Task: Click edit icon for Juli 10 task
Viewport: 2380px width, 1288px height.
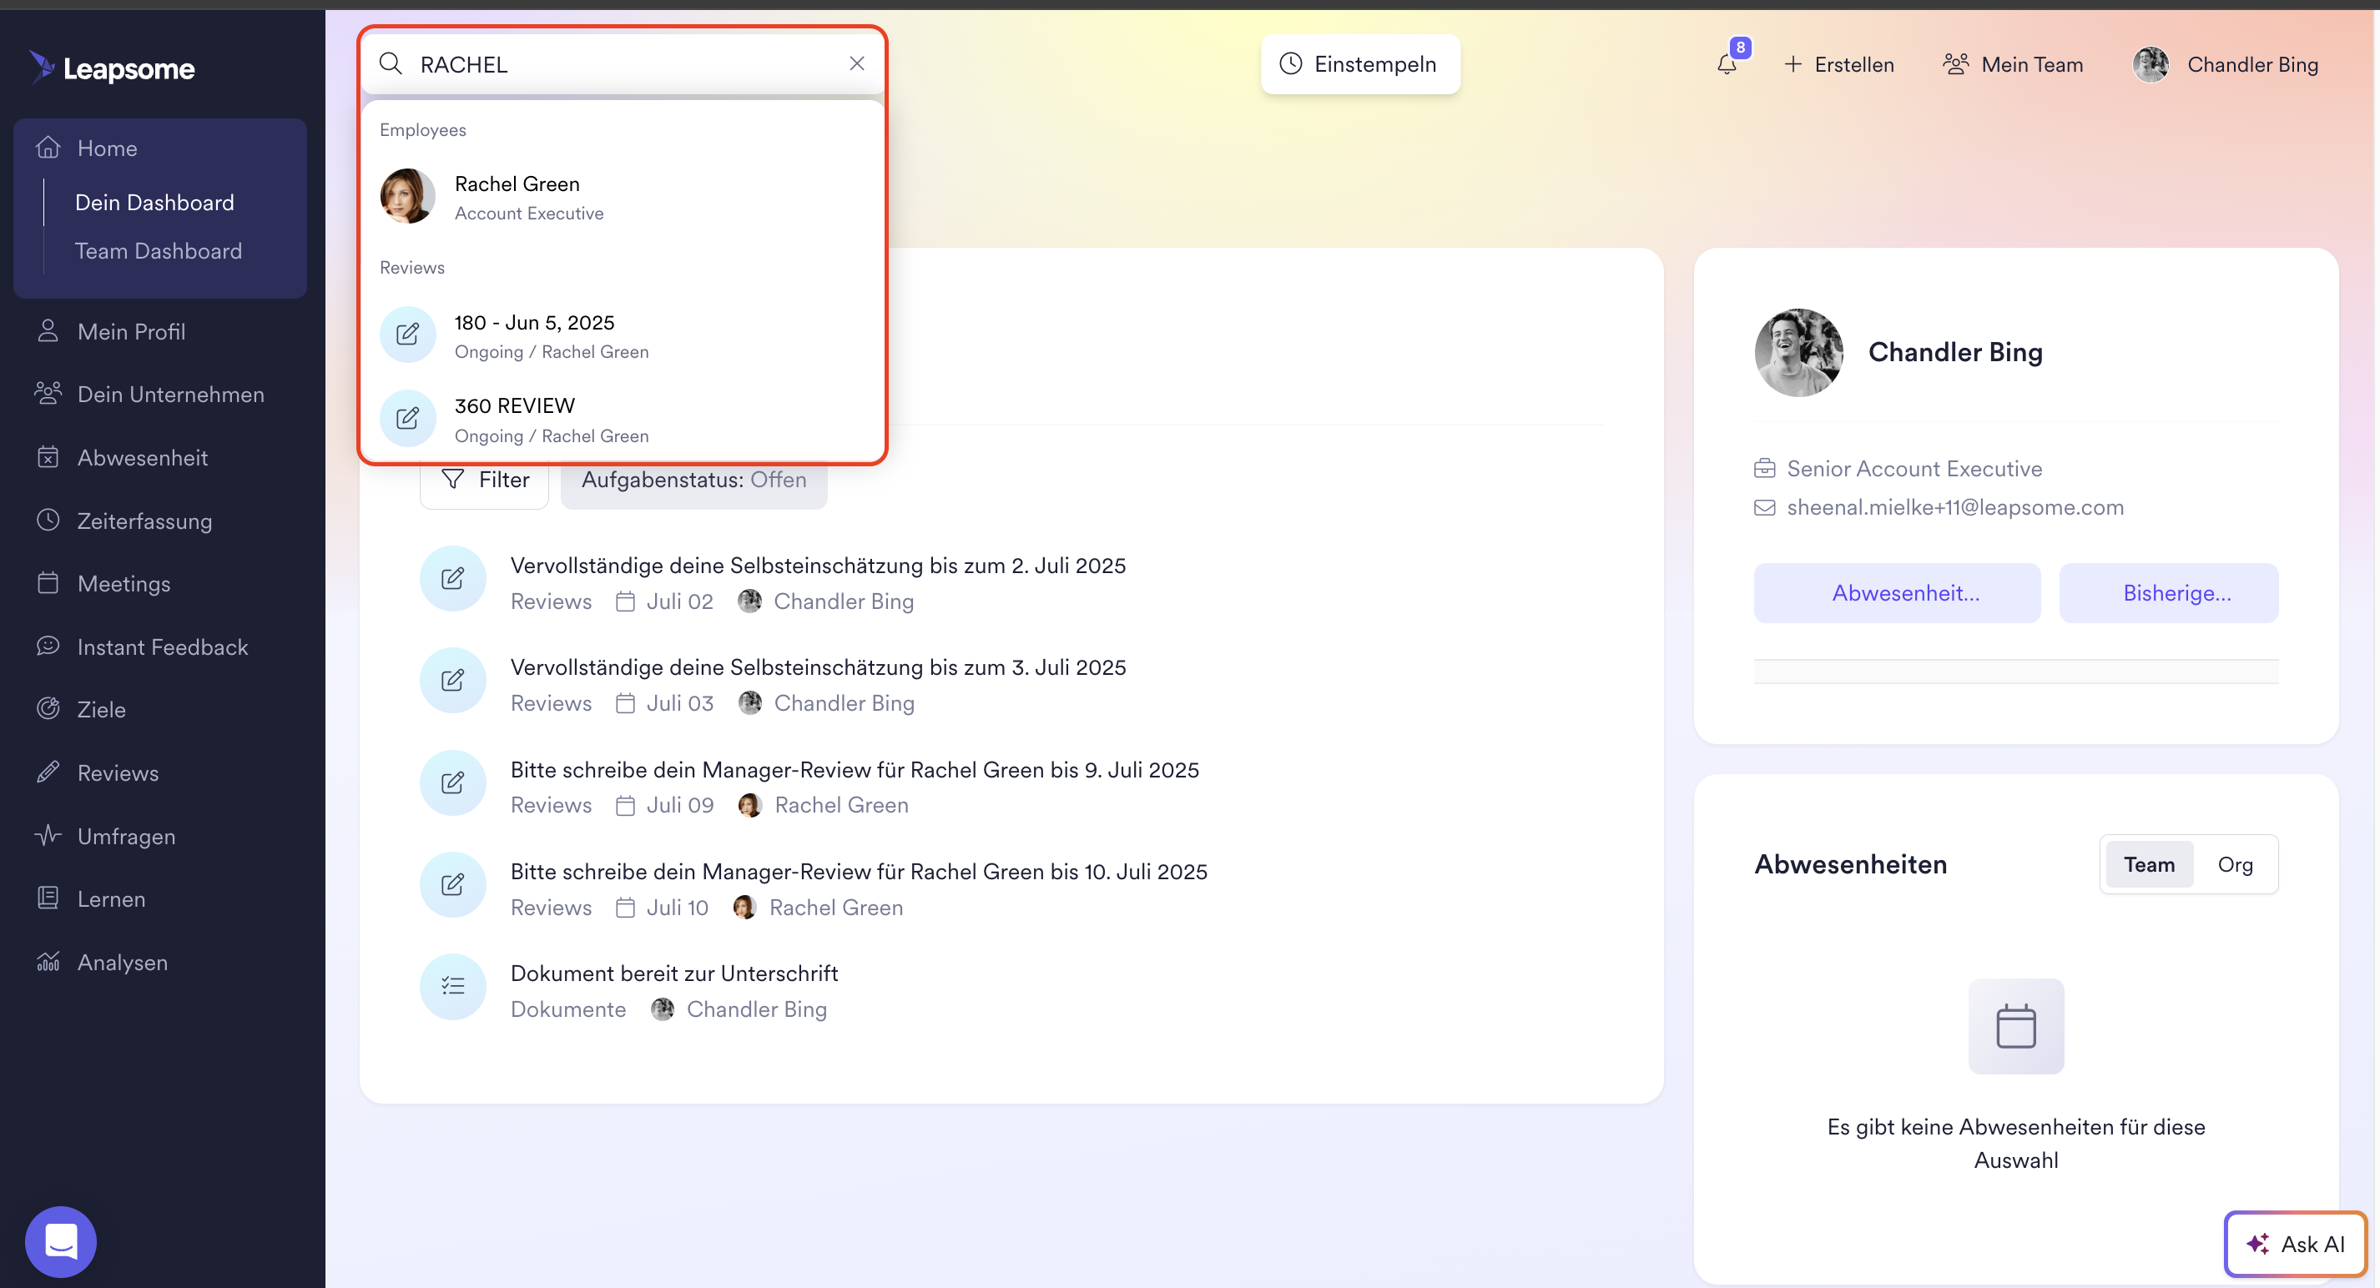Action: (x=452, y=884)
